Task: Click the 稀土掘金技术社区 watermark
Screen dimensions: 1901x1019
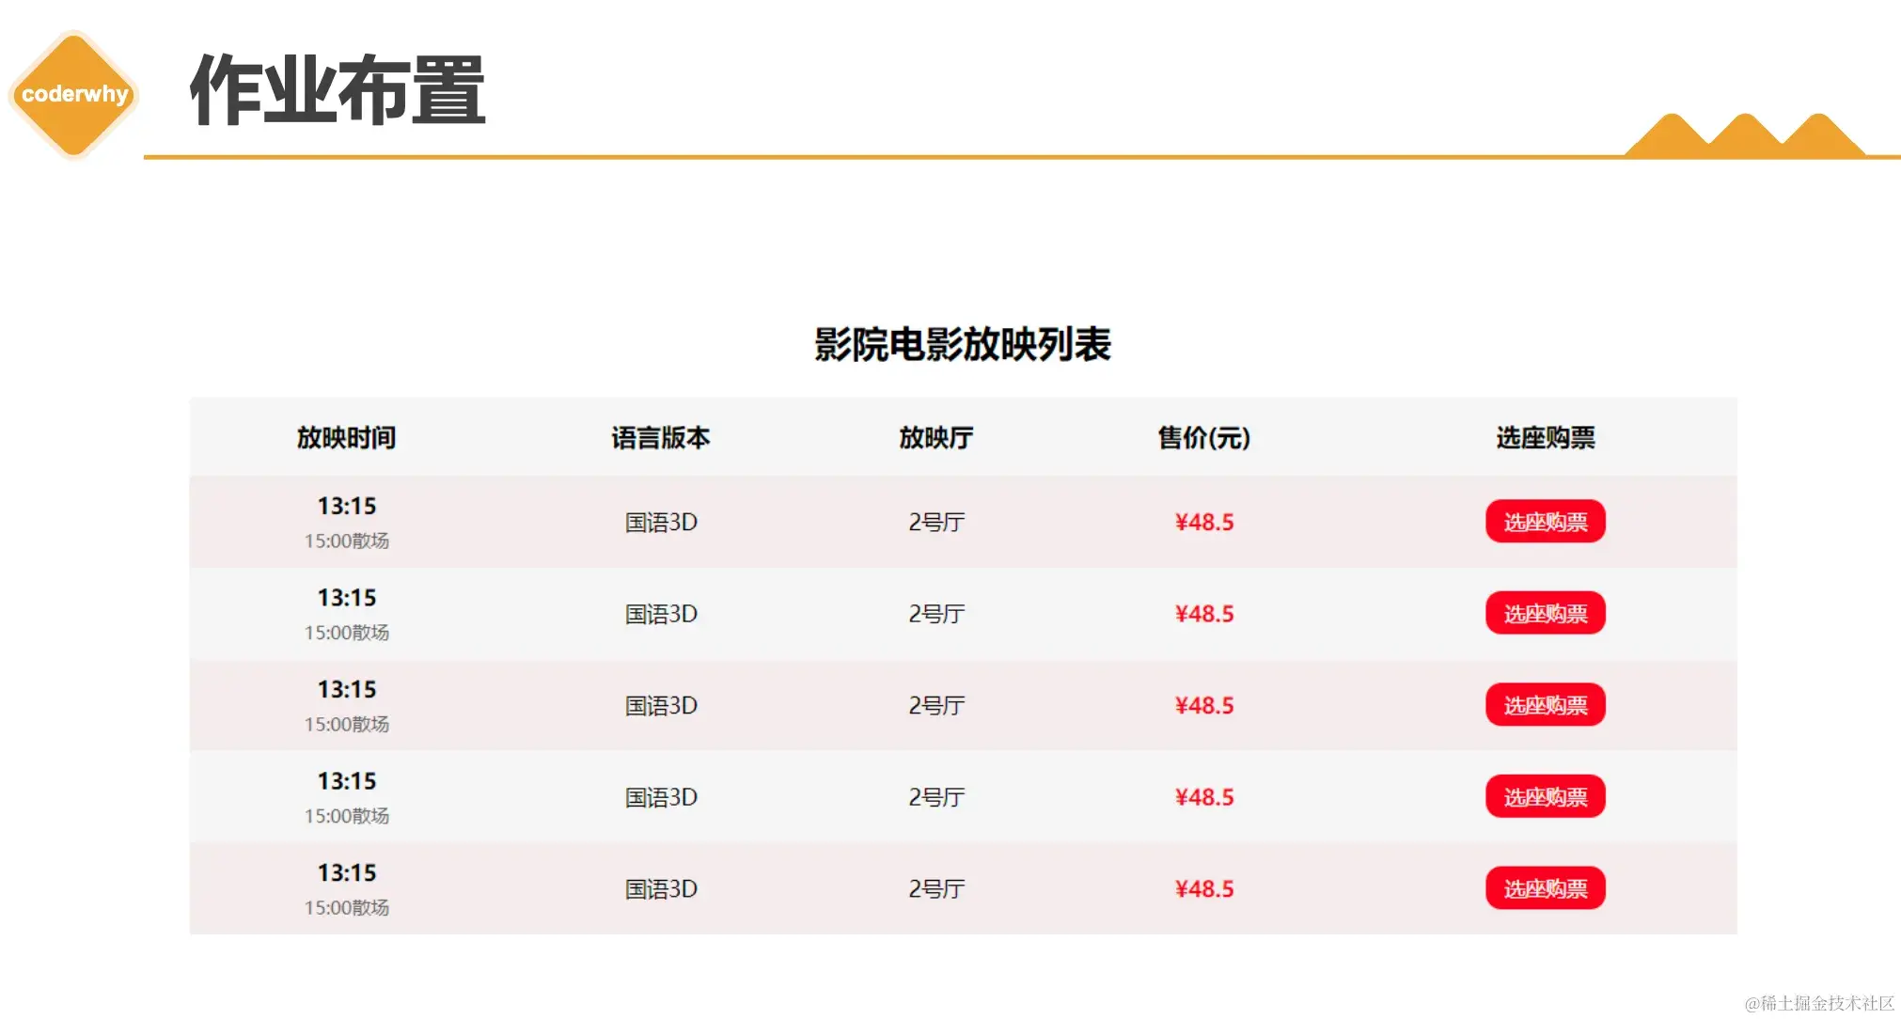Action: pos(1818,1003)
